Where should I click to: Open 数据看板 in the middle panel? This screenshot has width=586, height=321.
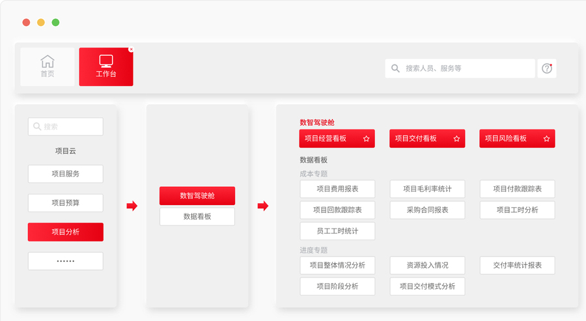tap(197, 216)
